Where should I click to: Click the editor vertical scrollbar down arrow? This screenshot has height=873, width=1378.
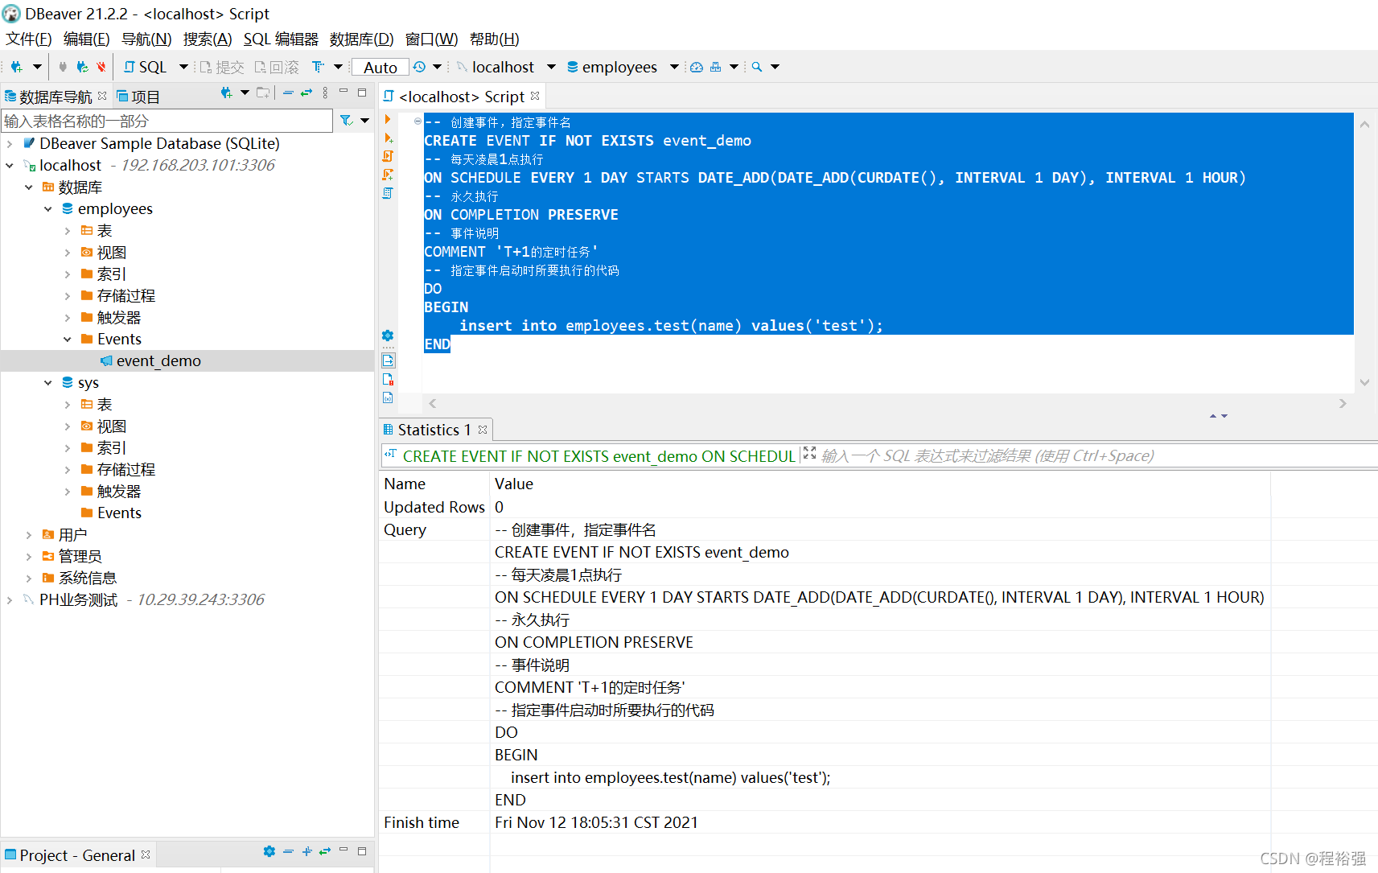tap(1364, 382)
